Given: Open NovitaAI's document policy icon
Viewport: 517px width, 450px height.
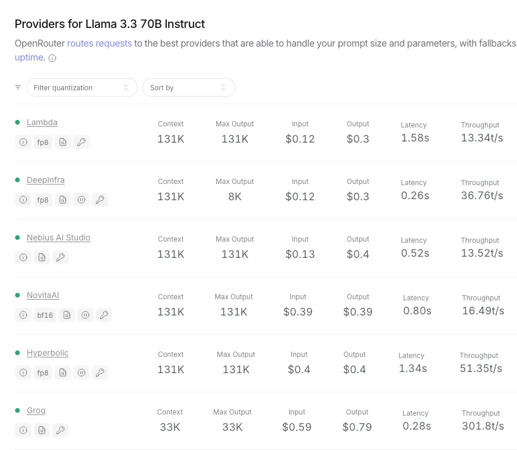Looking at the screenshot, I should pyautogui.click(x=67, y=315).
